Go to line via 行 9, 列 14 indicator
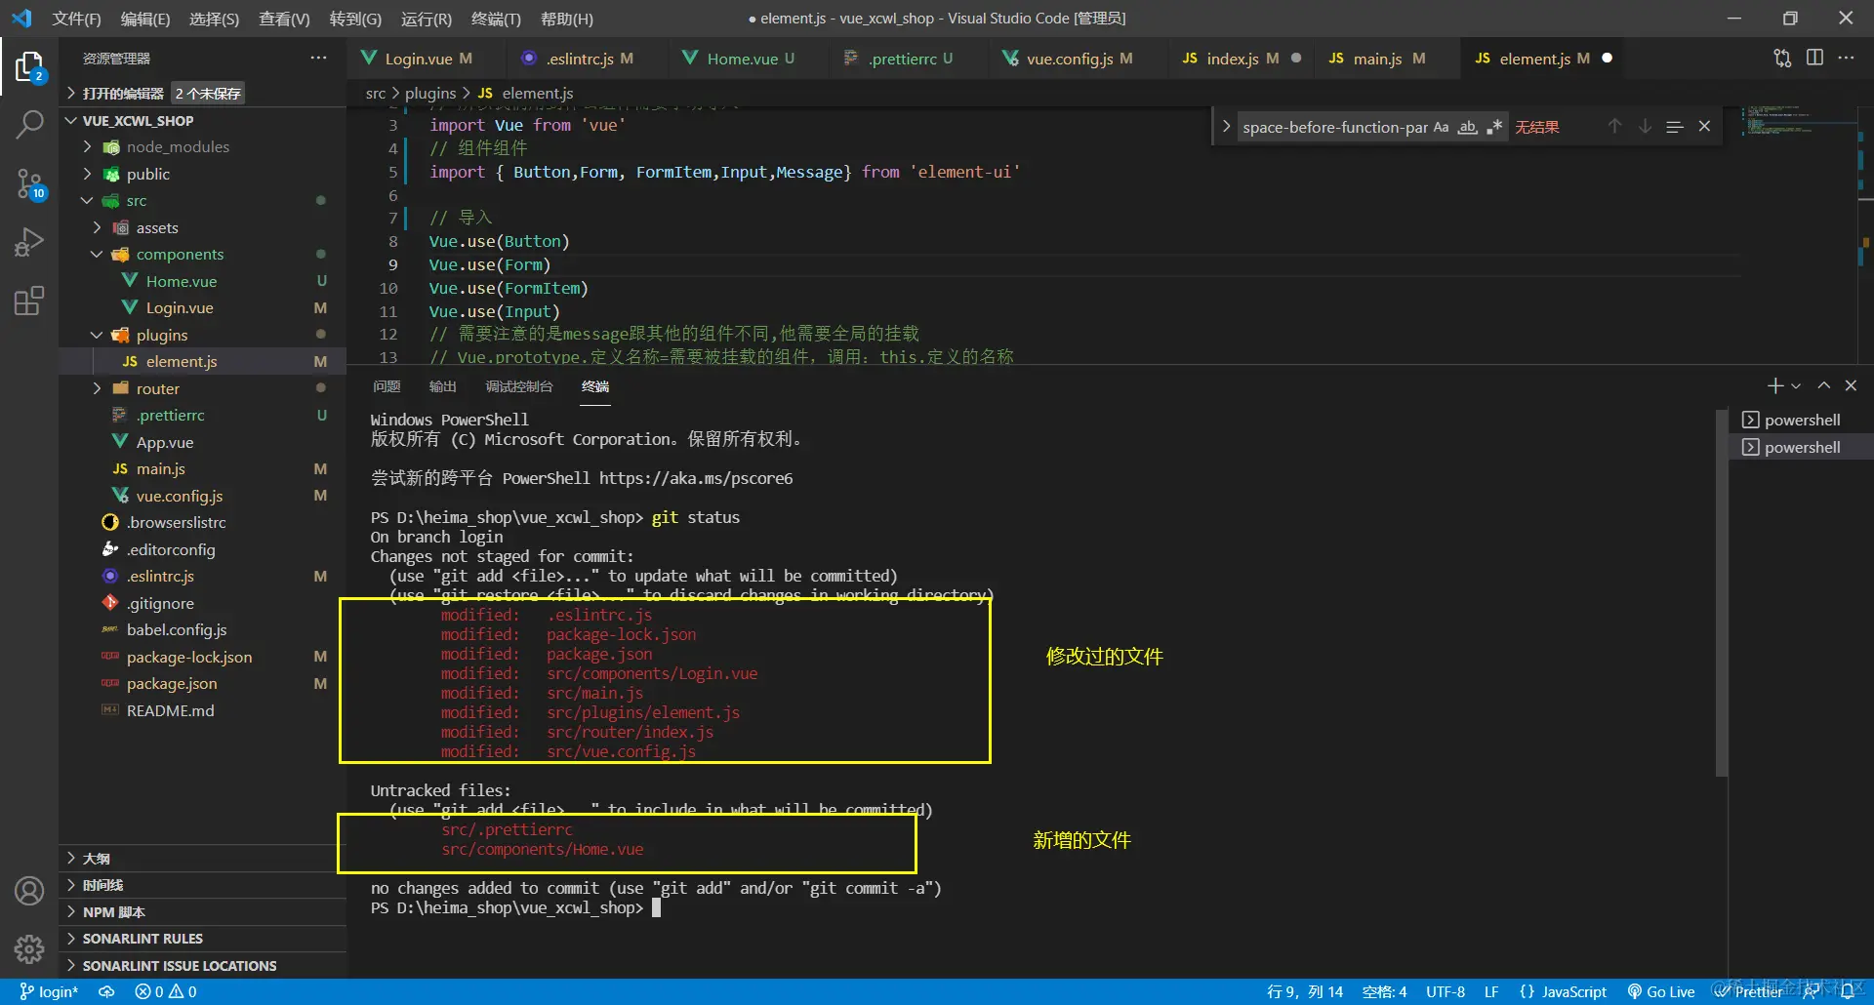 [x=1305, y=992]
